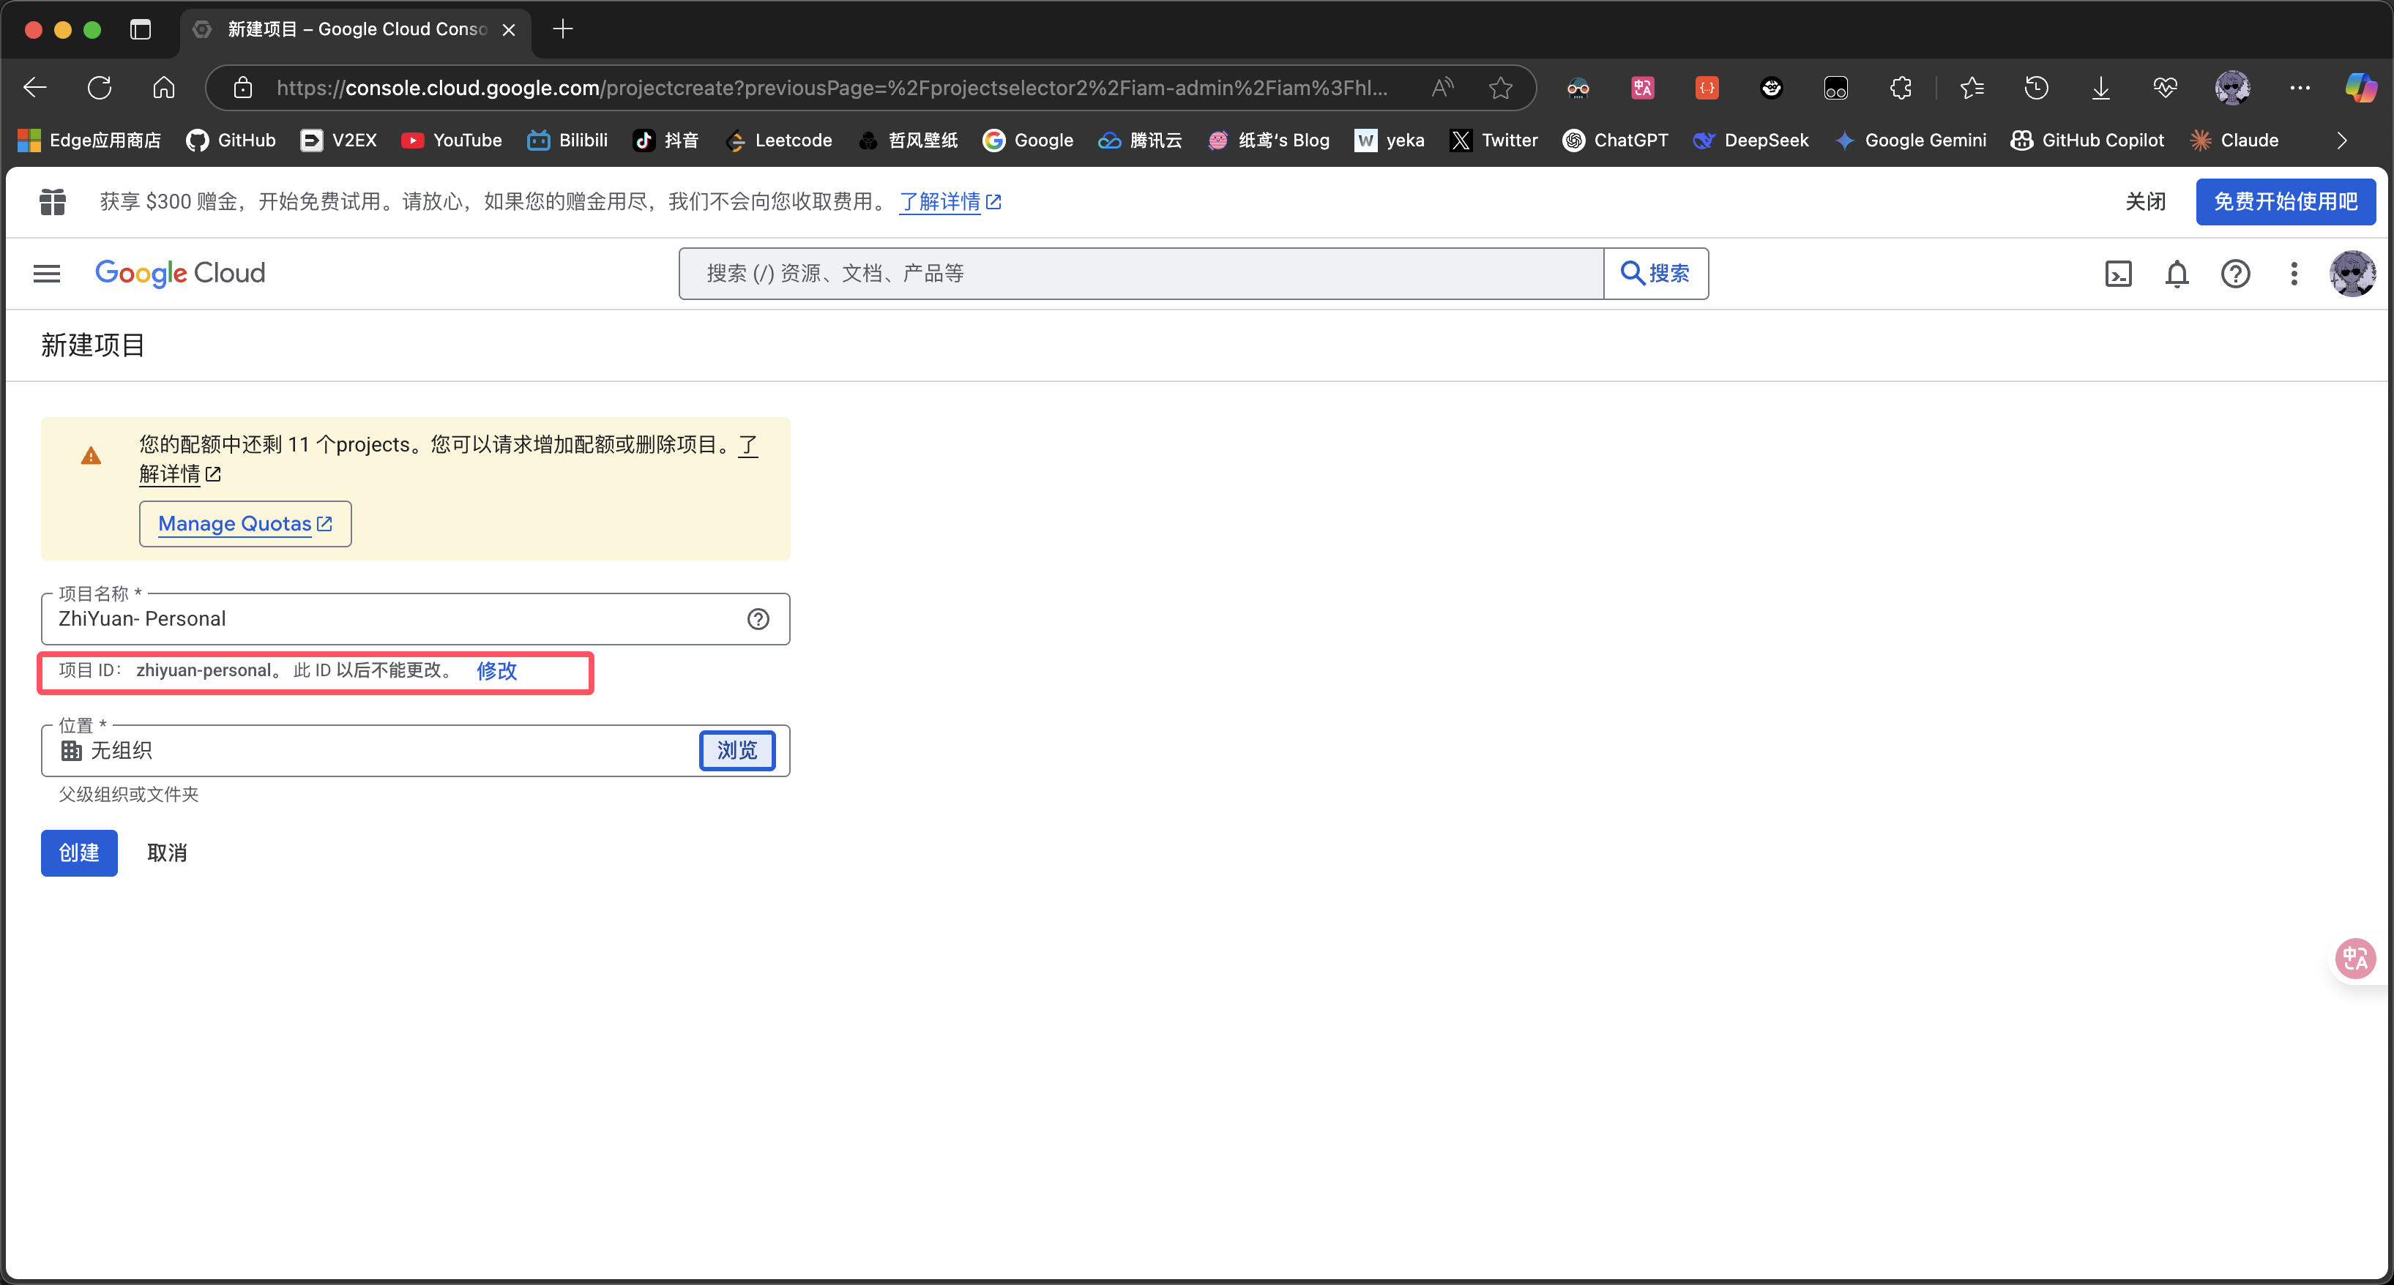Click the browser extensions puzzle icon

point(1901,89)
